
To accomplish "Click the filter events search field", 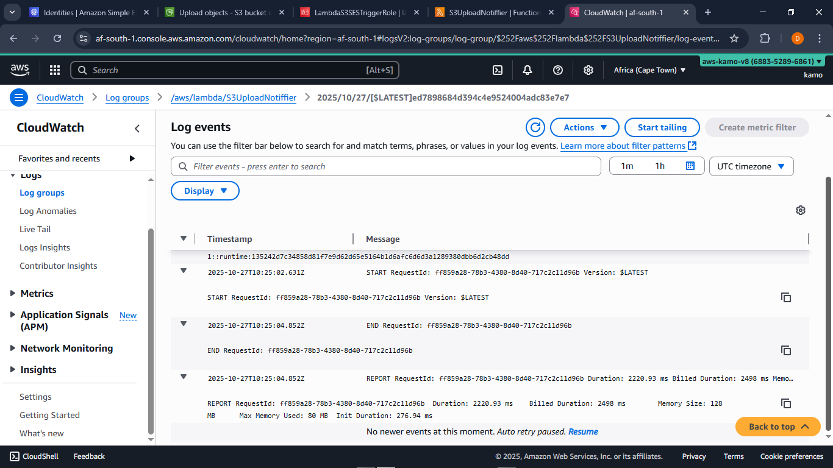I will coord(386,166).
